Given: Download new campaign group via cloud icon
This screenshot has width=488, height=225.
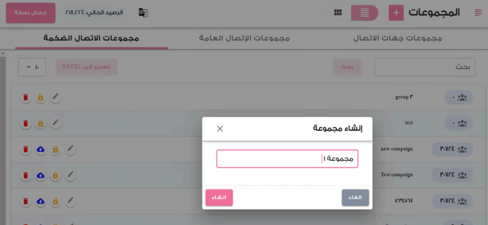Looking at the screenshot, I should click(41, 150).
